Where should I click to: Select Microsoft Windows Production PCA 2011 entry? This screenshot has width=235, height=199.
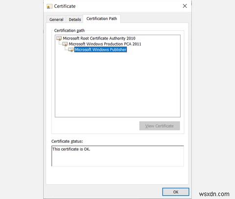pos(105,44)
